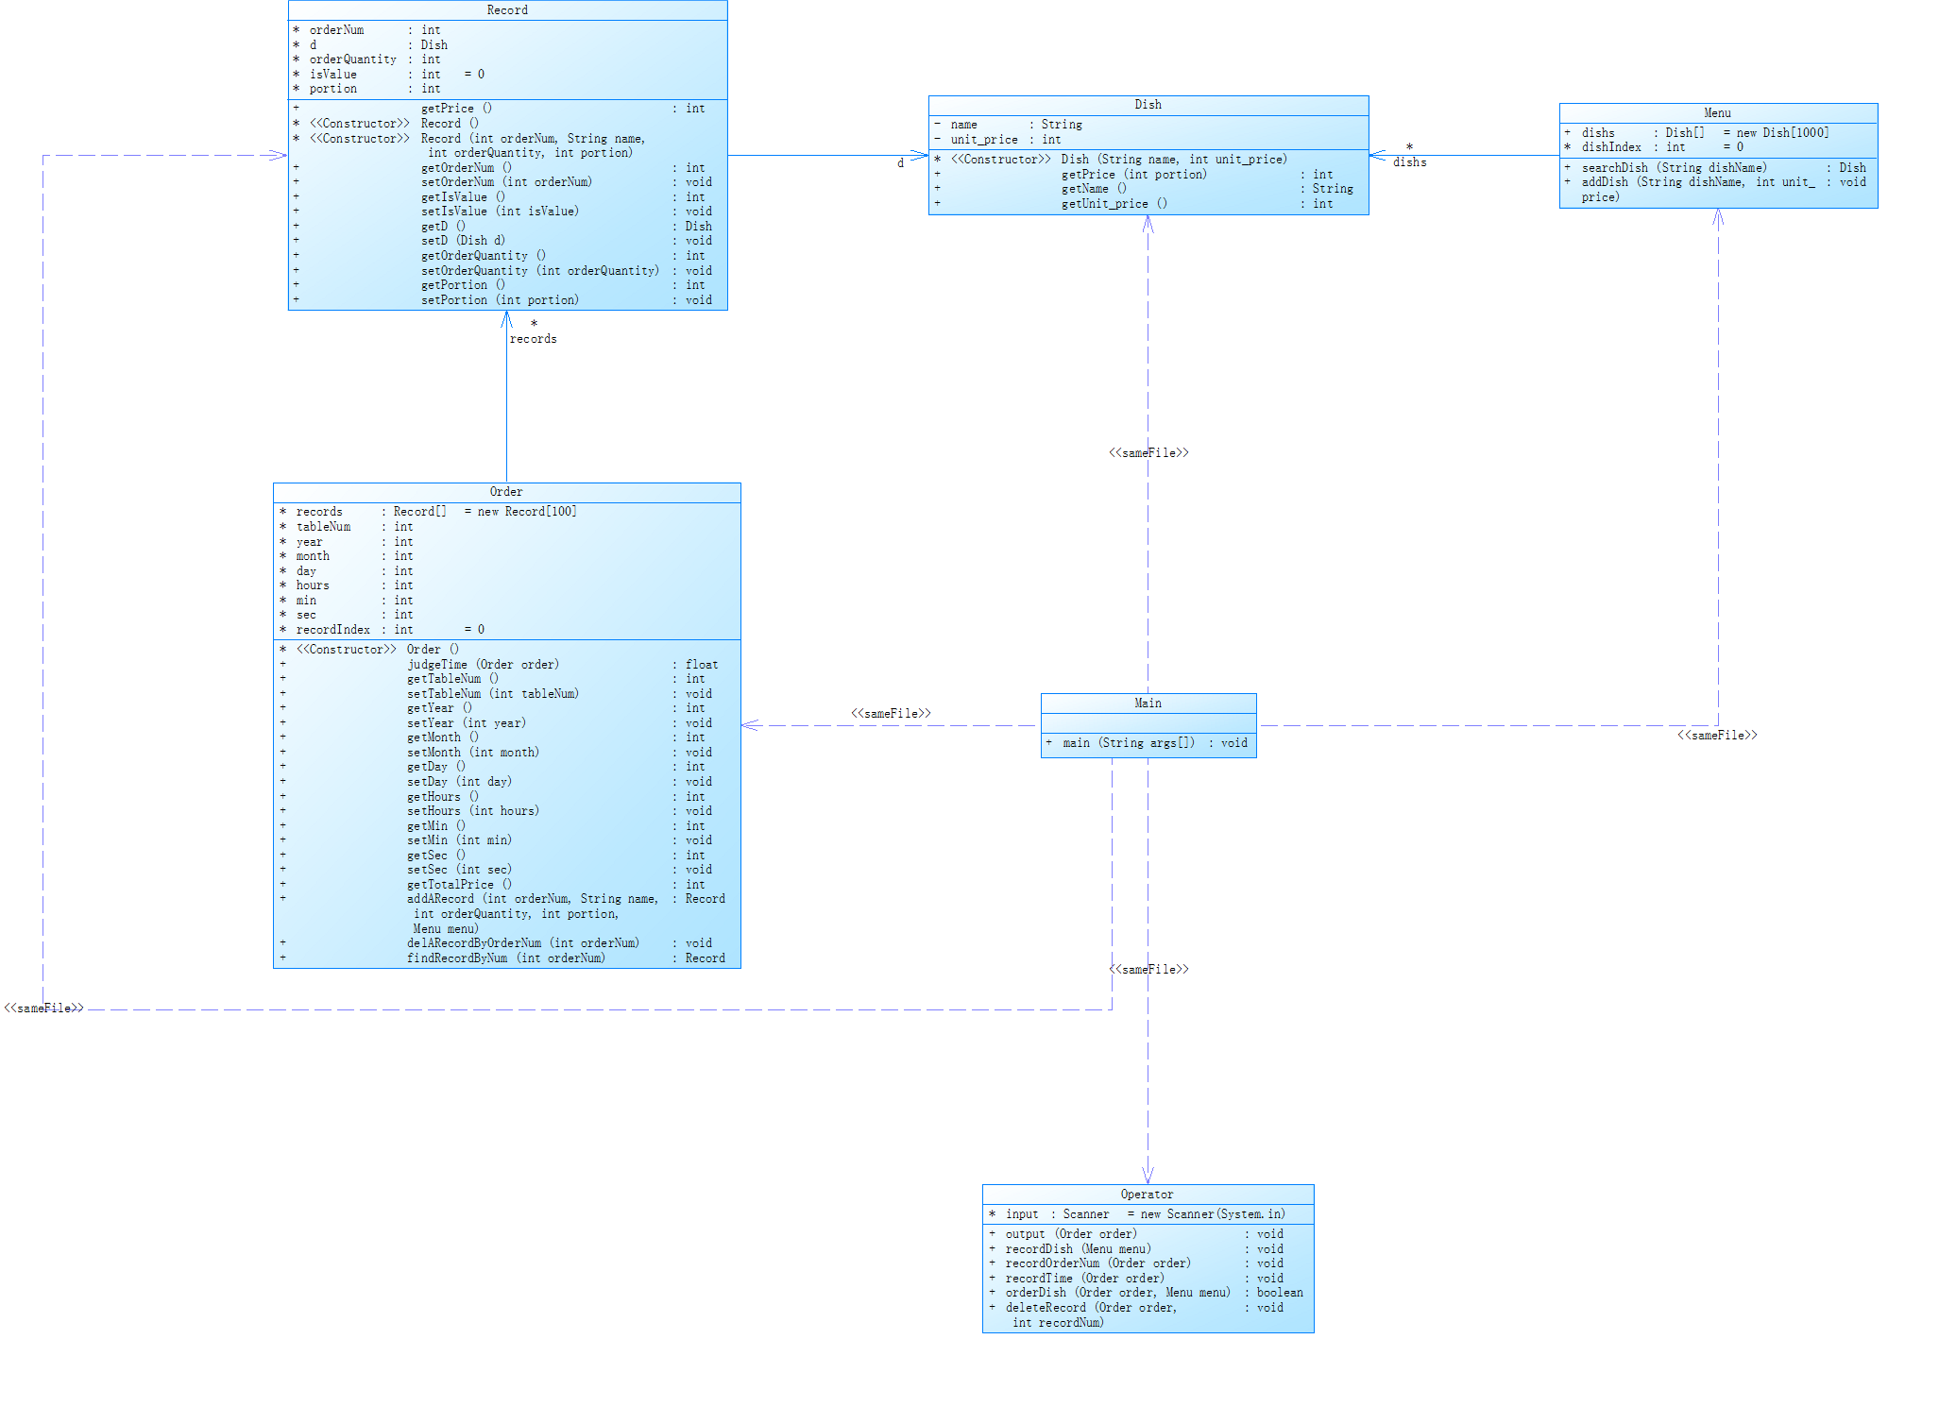This screenshot has height=1407, width=1939.
Task: Click the getUnit_price () method in Dish
Action: (1114, 204)
